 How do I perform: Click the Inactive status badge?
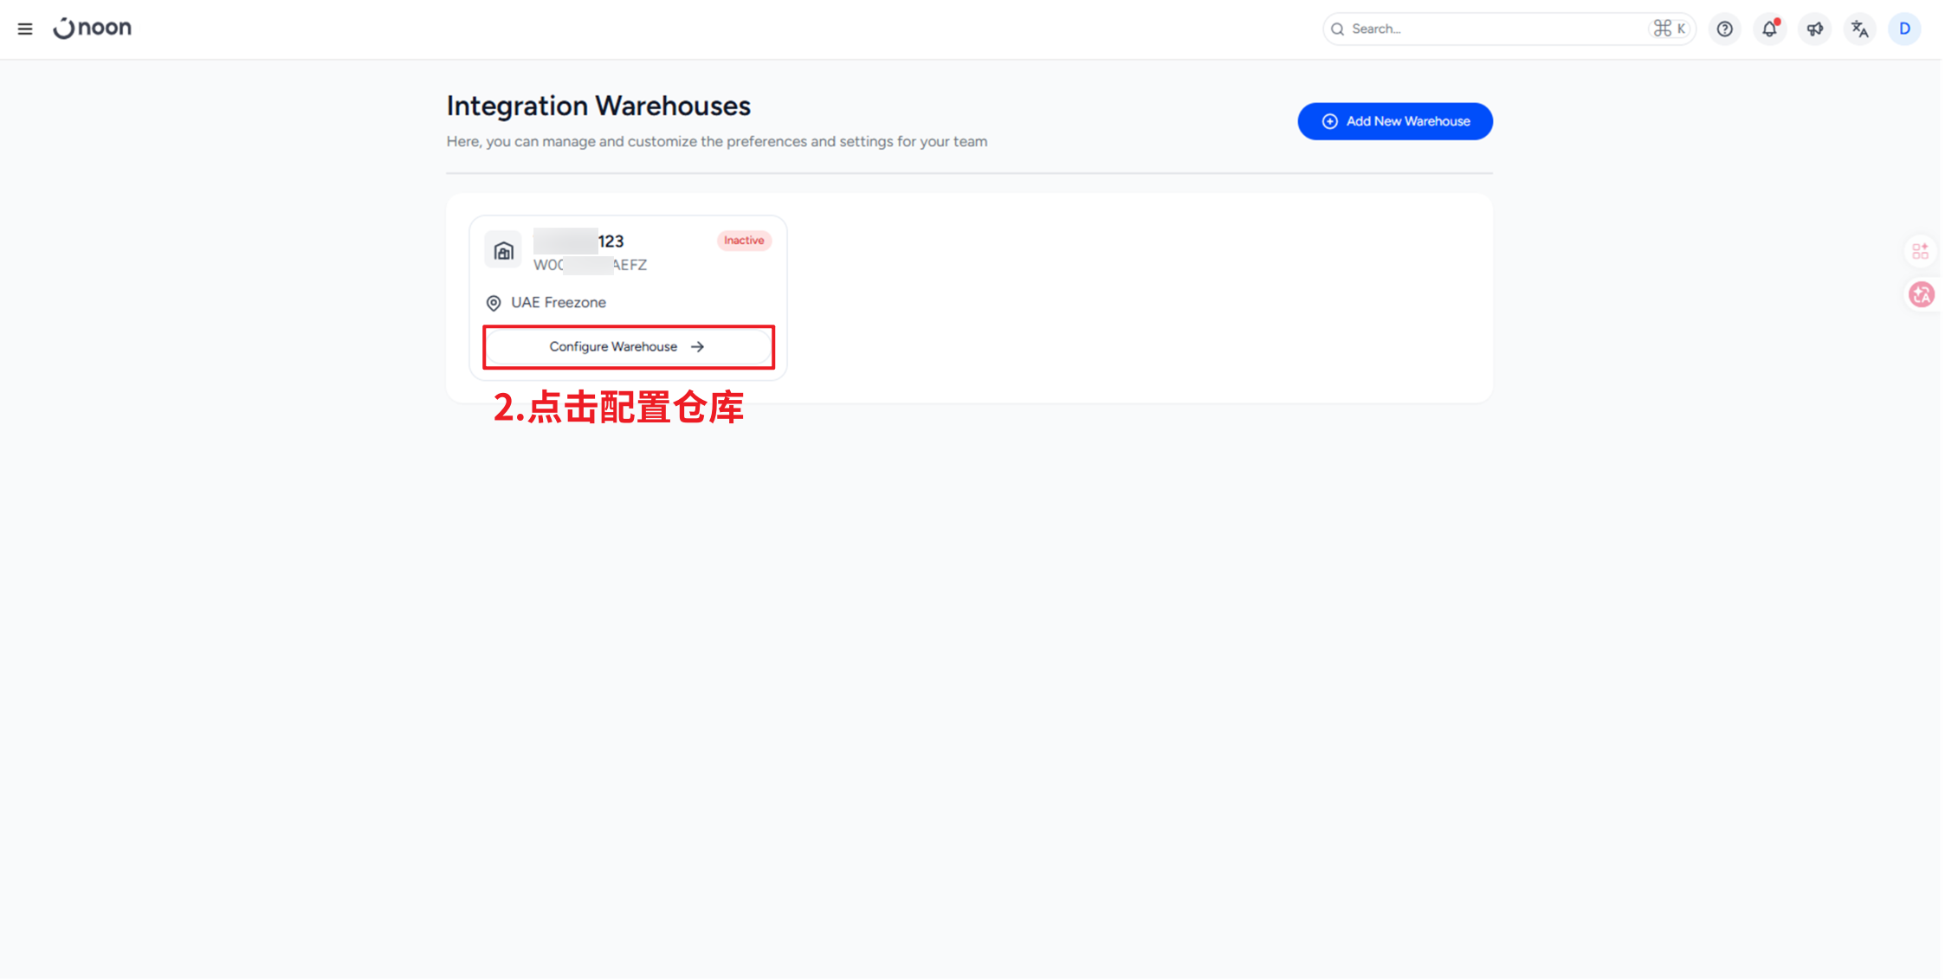[744, 241]
